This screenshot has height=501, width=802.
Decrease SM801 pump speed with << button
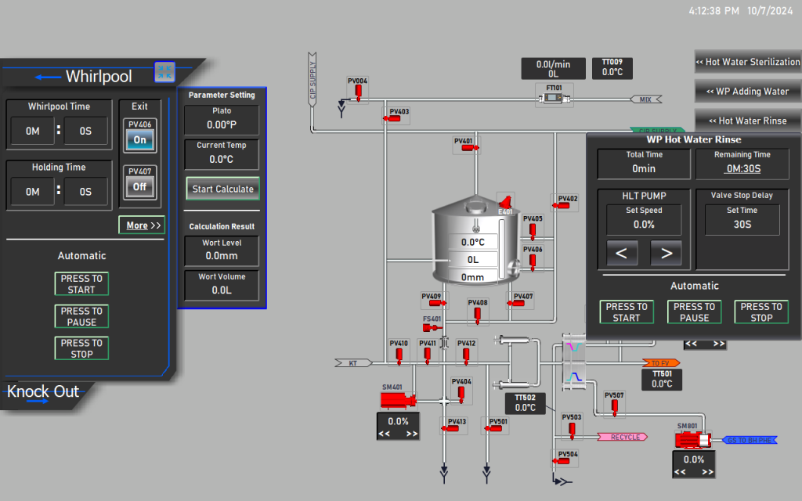(680, 472)
